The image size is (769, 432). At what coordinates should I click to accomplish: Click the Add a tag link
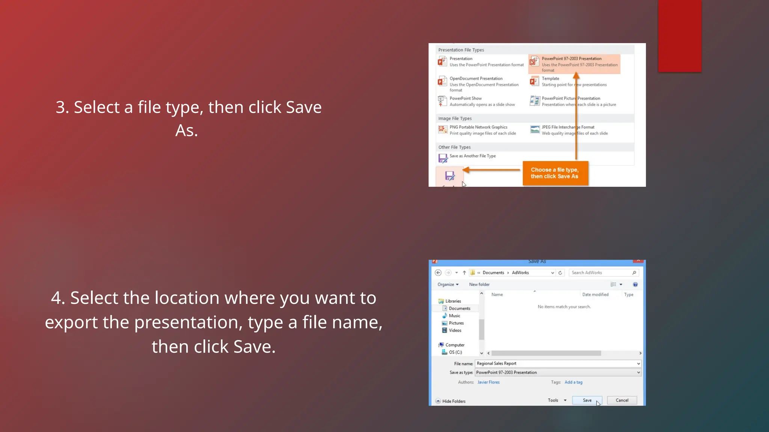[573, 382]
